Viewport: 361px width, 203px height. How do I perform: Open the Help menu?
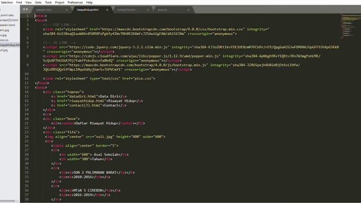89,2
